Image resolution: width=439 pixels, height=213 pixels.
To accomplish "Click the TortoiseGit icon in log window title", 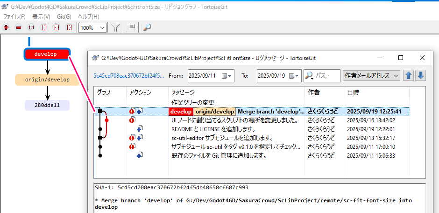I will (x=96, y=58).
